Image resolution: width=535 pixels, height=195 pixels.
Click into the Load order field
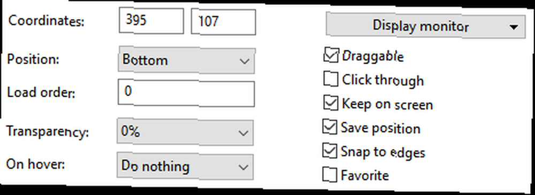186,93
